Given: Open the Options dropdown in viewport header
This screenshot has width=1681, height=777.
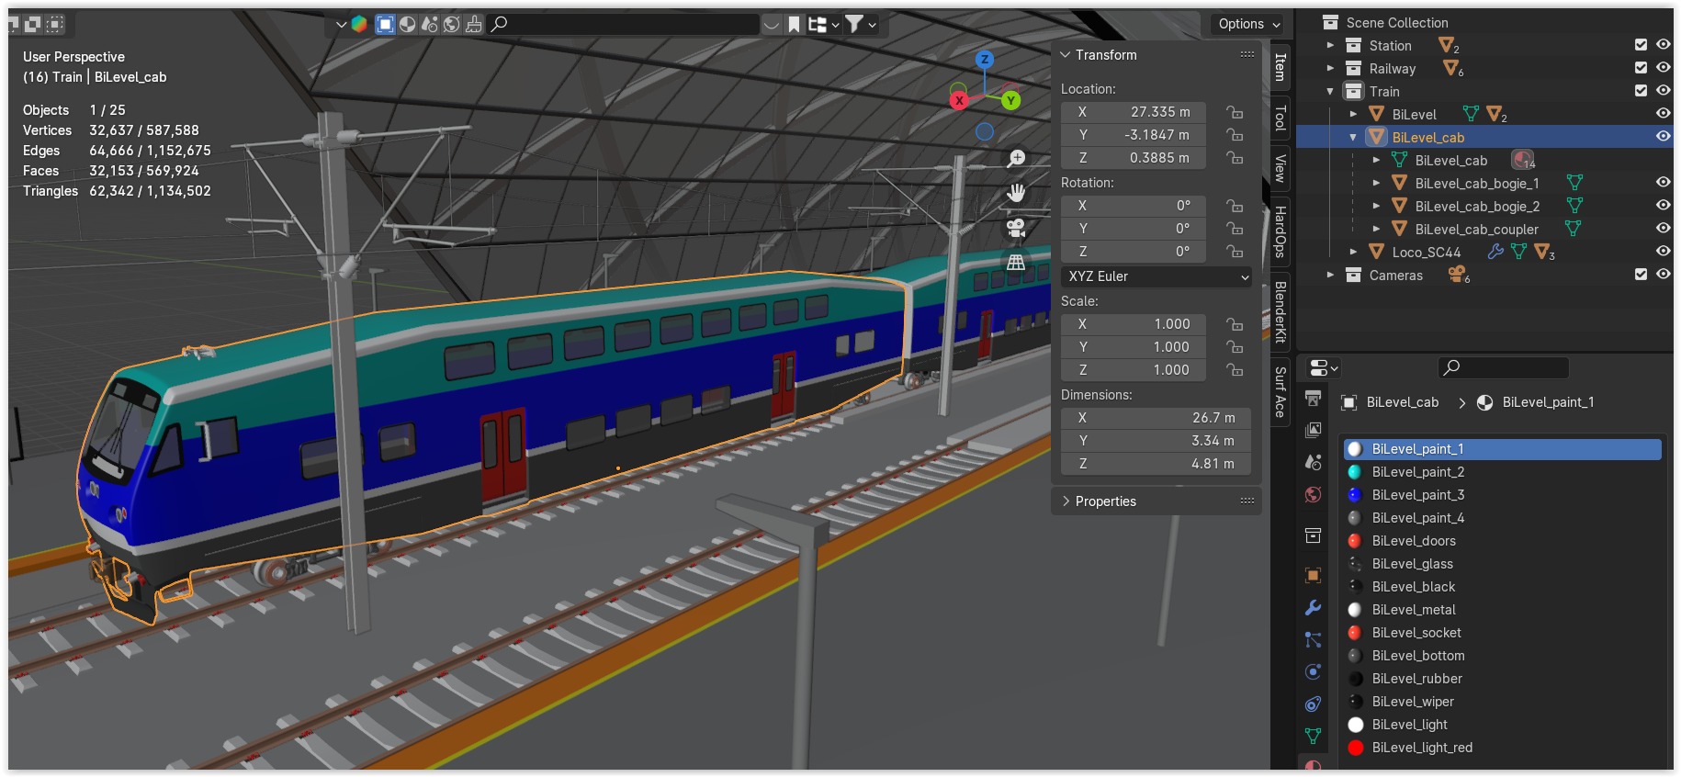Looking at the screenshot, I should [1249, 24].
